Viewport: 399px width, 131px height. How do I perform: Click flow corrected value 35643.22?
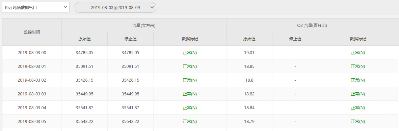pos(131,121)
